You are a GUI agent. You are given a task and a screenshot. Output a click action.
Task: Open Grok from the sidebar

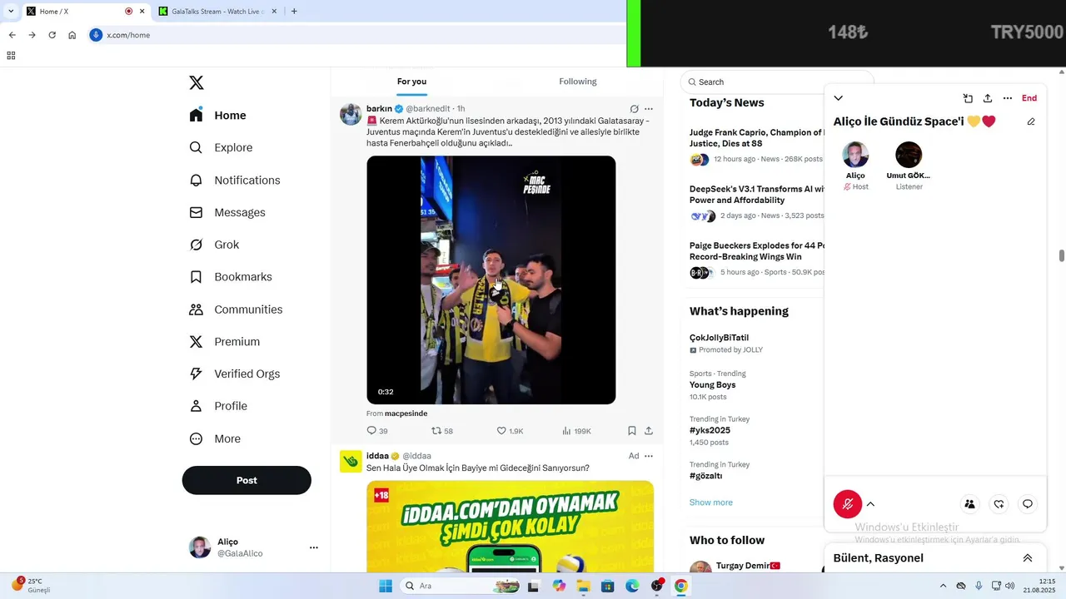[x=214, y=245]
